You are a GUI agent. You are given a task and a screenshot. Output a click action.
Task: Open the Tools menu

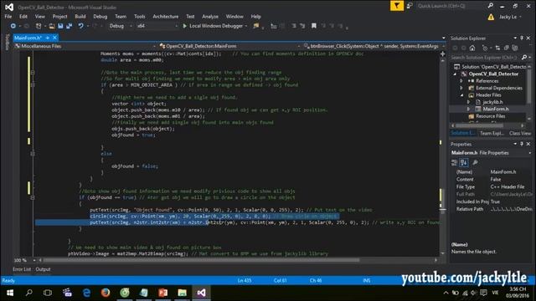pos(140,17)
